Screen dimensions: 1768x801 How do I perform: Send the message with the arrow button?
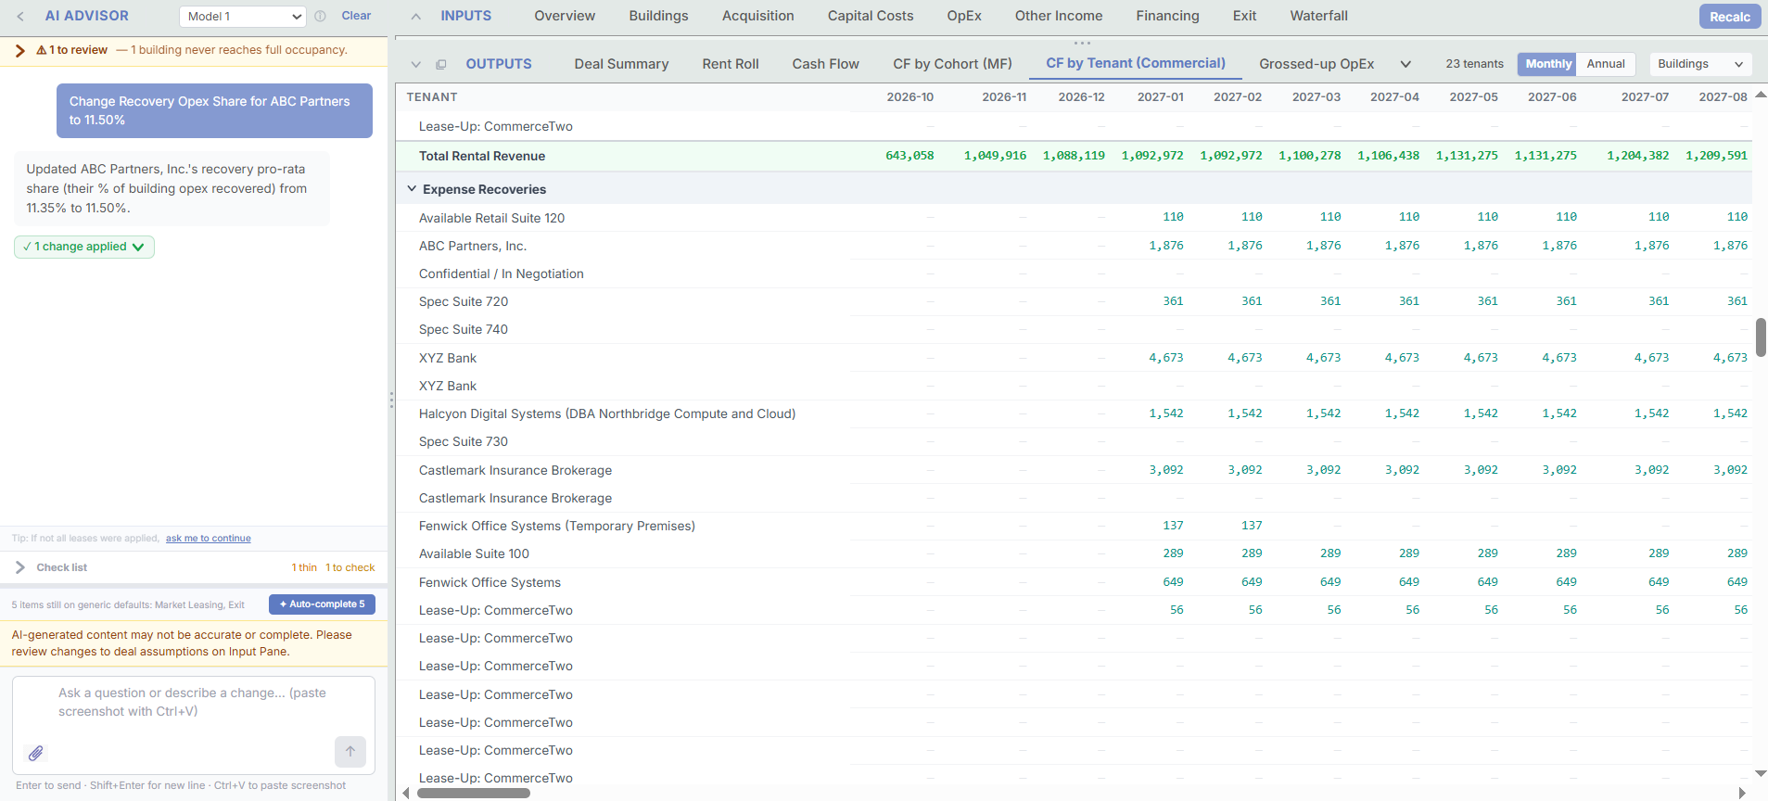click(350, 752)
